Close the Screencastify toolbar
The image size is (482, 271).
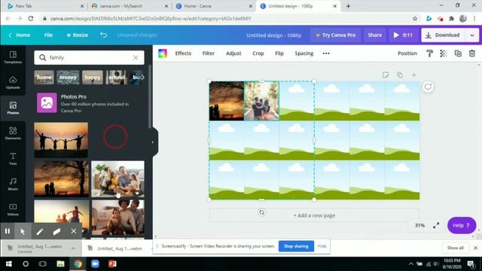74,231
